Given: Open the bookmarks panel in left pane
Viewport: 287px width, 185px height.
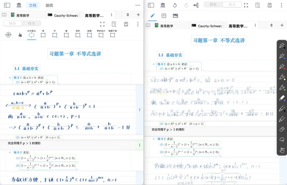Looking at the screenshot, I should pos(126,24).
